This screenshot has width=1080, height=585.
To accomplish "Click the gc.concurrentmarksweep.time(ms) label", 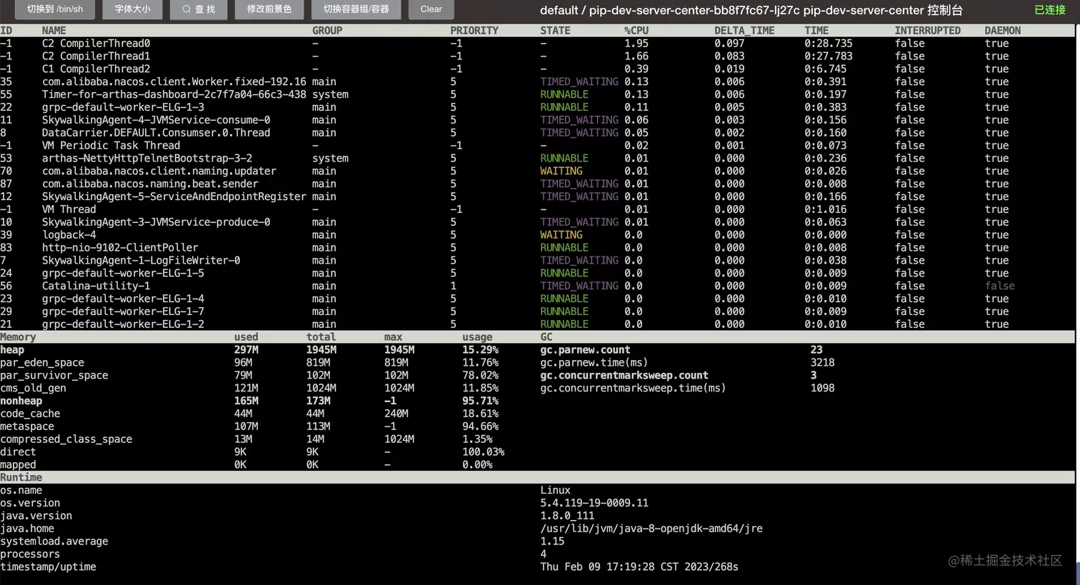I will (x=633, y=389).
